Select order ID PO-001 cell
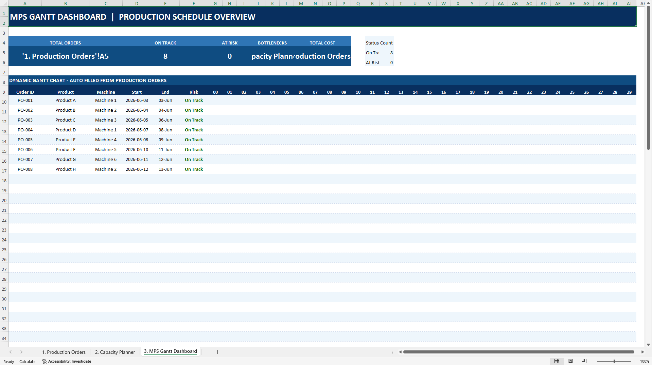This screenshot has width=652, height=365. click(25, 100)
